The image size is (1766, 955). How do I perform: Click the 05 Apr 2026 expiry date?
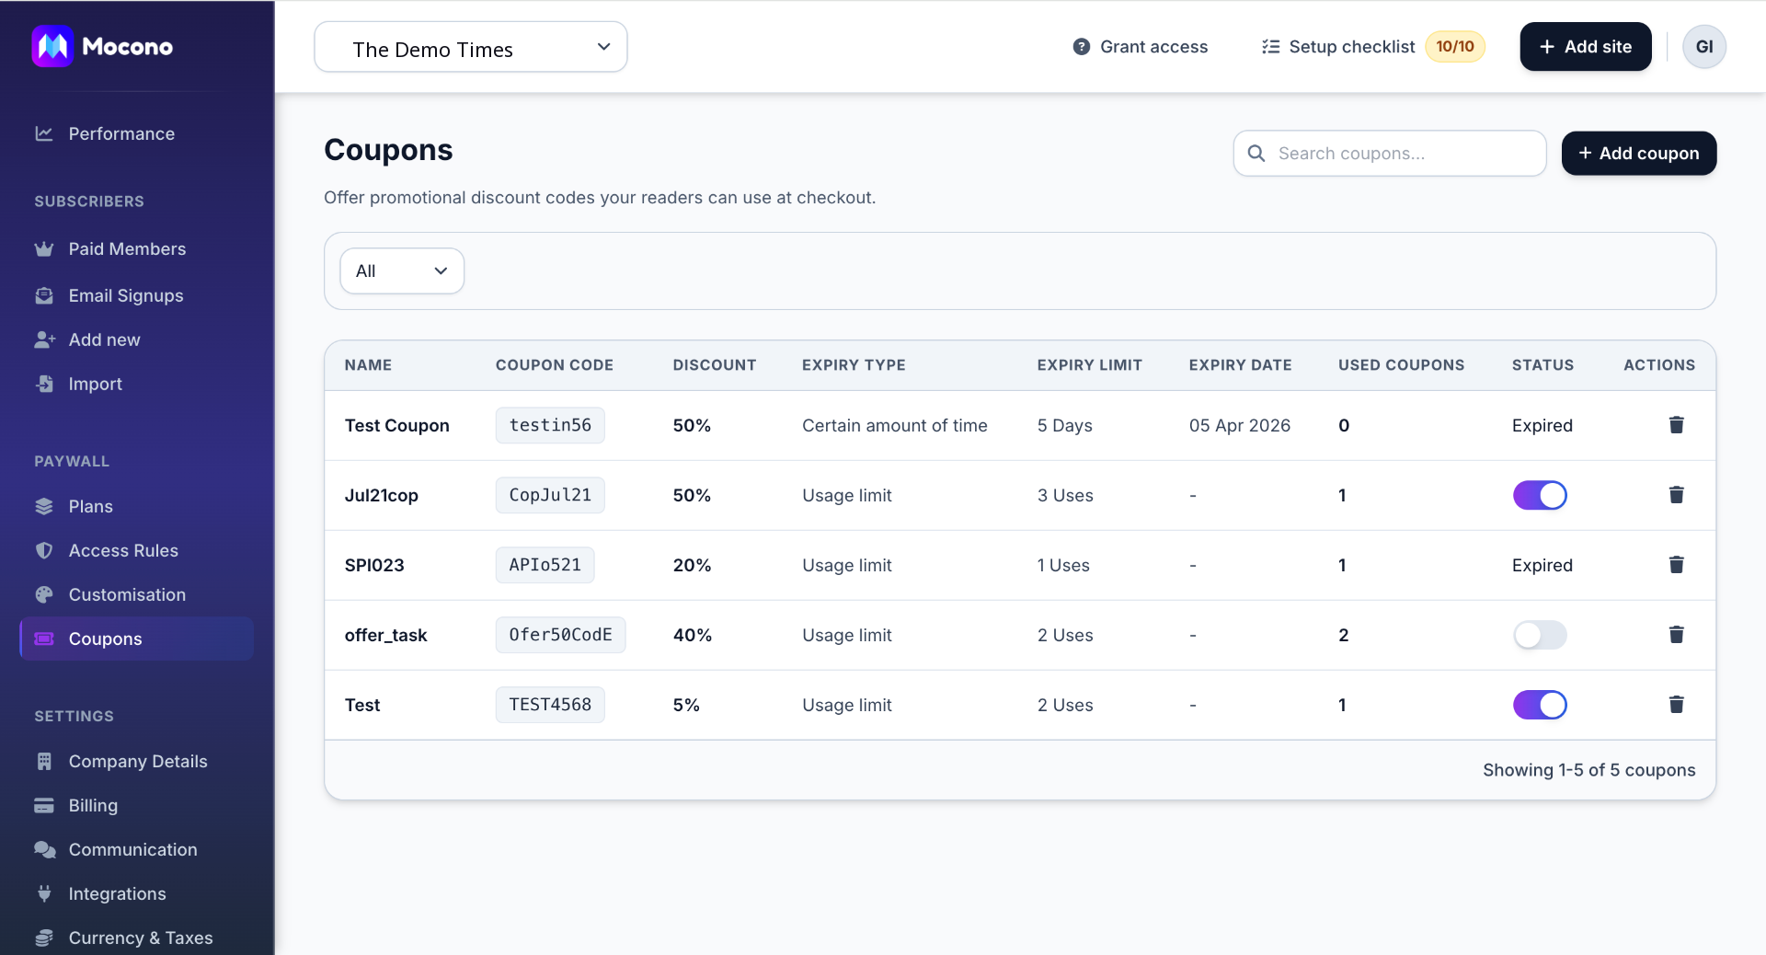(x=1239, y=425)
